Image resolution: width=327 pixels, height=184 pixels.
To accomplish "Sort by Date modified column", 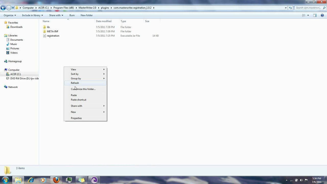I will coord(107,21).
